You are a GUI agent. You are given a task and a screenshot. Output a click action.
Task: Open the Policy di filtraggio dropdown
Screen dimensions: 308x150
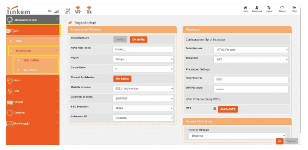[237, 136]
